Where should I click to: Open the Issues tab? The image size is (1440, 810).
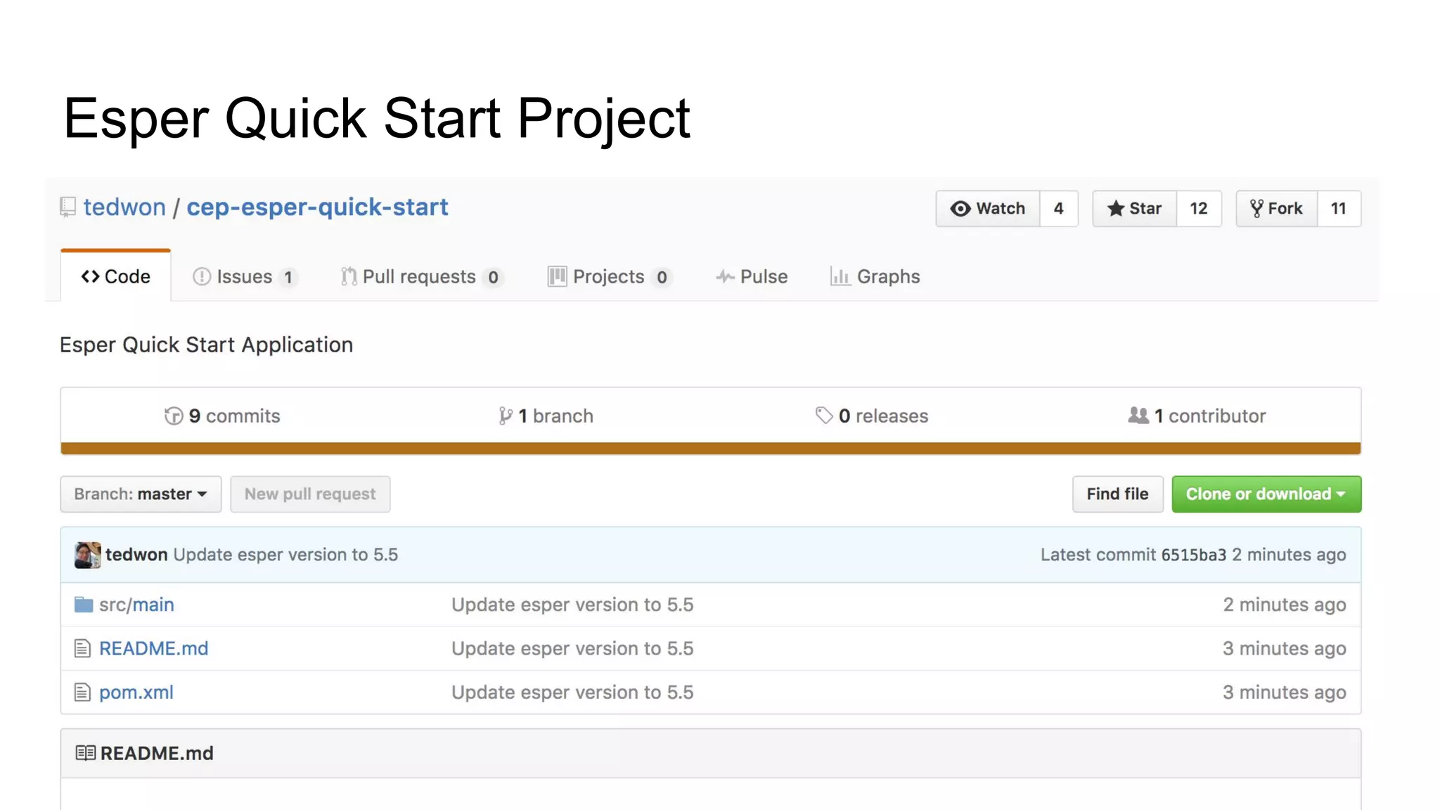[x=245, y=277]
